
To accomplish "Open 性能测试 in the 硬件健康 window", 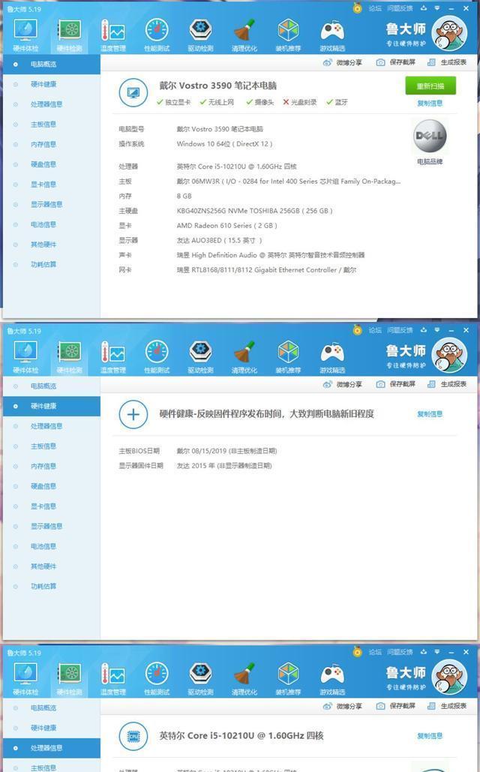I will click(157, 356).
